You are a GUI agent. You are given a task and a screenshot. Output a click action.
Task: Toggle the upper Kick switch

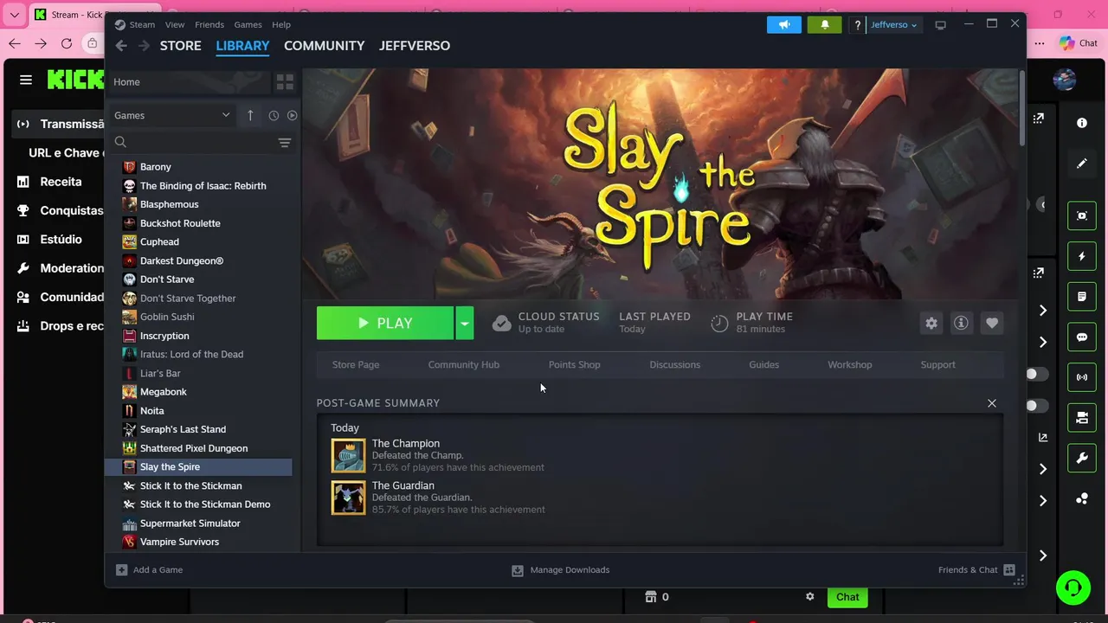[1036, 374]
